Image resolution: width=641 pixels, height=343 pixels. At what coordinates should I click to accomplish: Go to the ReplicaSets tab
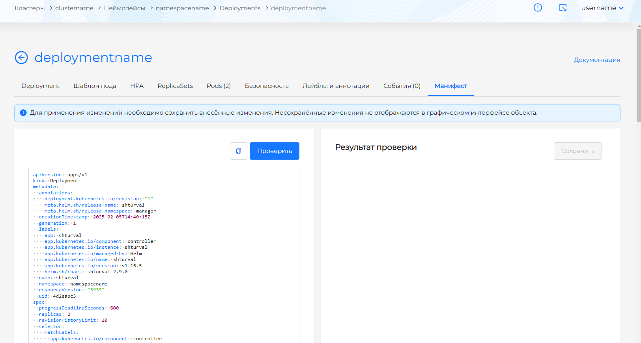click(x=175, y=86)
